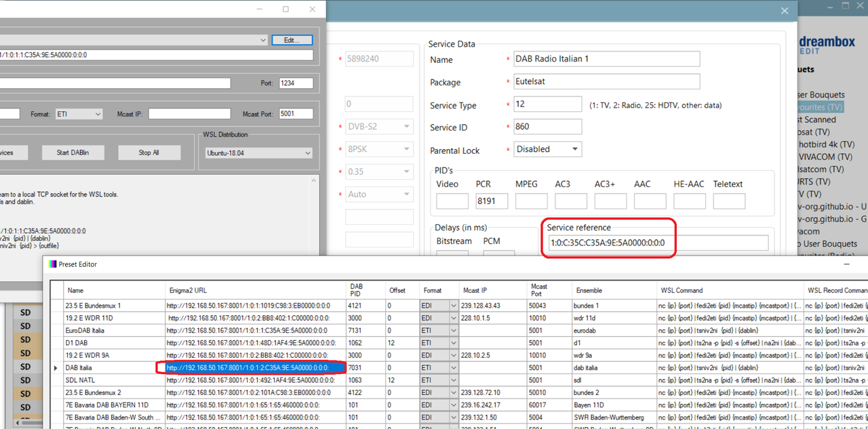Viewport: 868px width, 429px height.
Task: Select the '23.5 E Bundesmux 1' name cell
Action: point(115,306)
